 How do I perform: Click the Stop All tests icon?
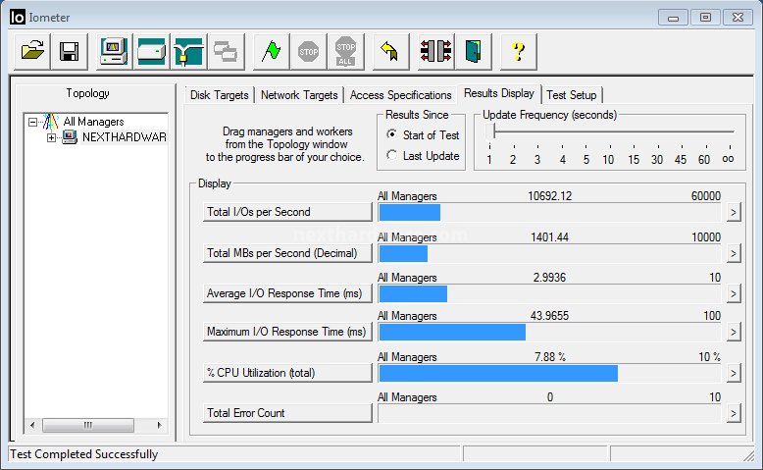click(x=345, y=51)
